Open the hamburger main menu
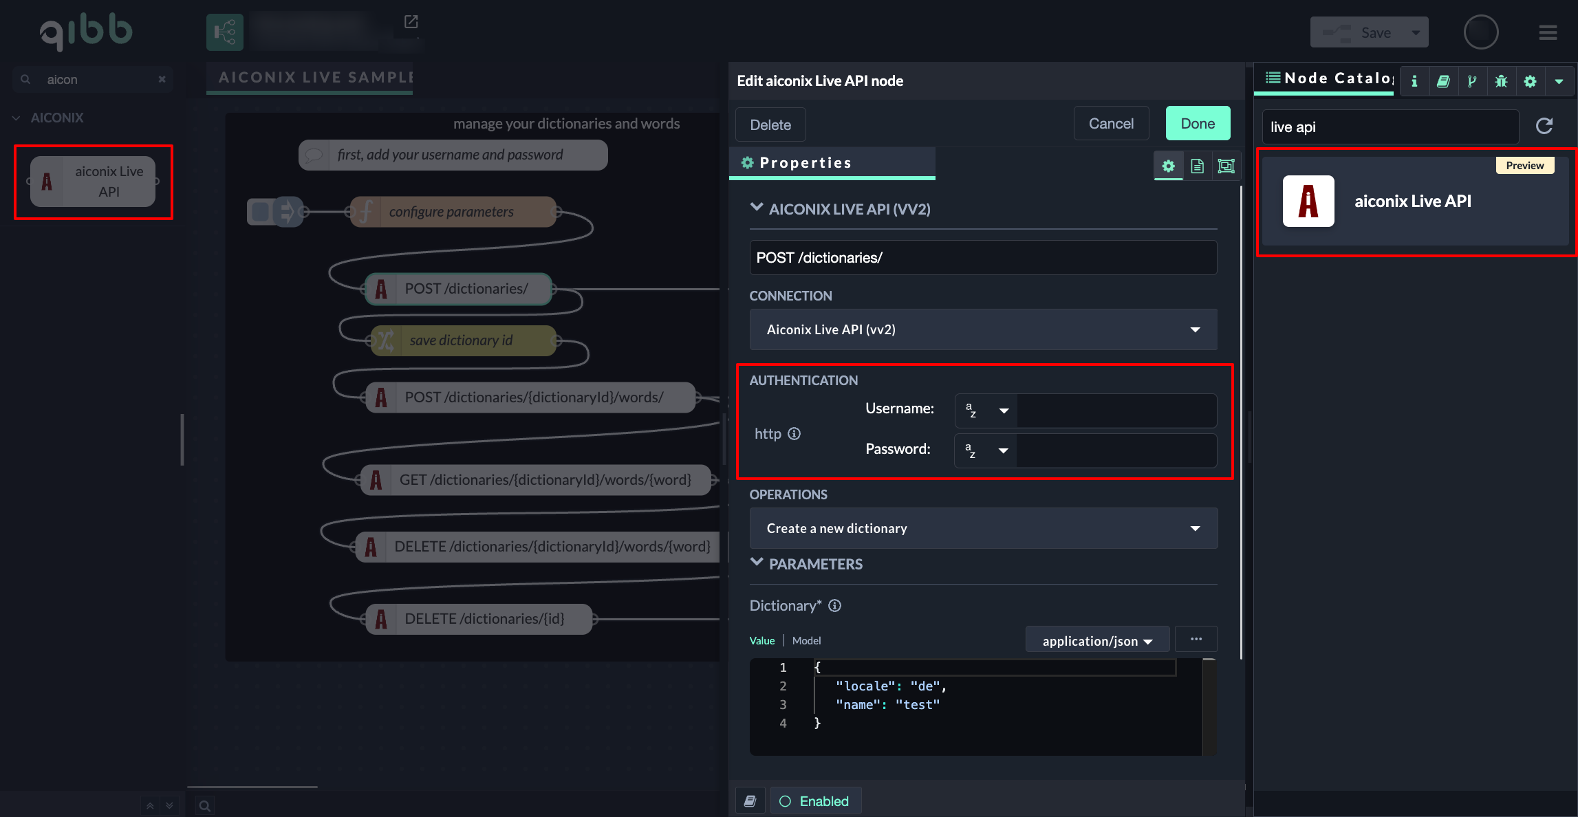This screenshot has height=817, width=1578. [x=1548, y=32]
